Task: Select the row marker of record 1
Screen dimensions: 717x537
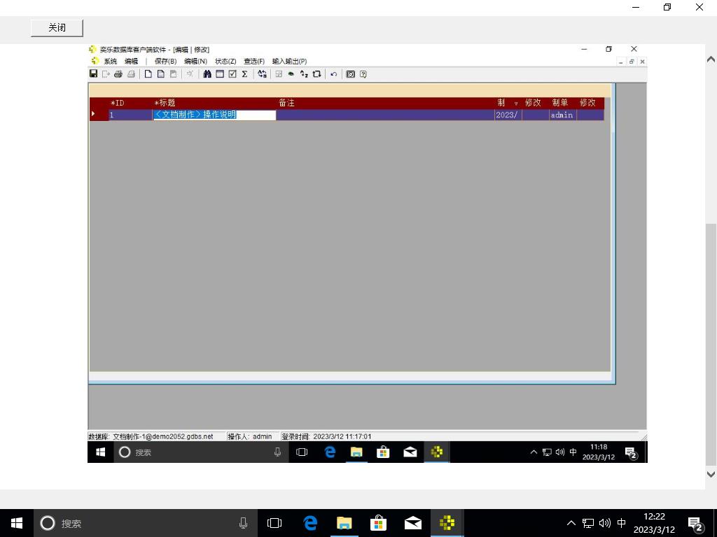Action: 94,115
